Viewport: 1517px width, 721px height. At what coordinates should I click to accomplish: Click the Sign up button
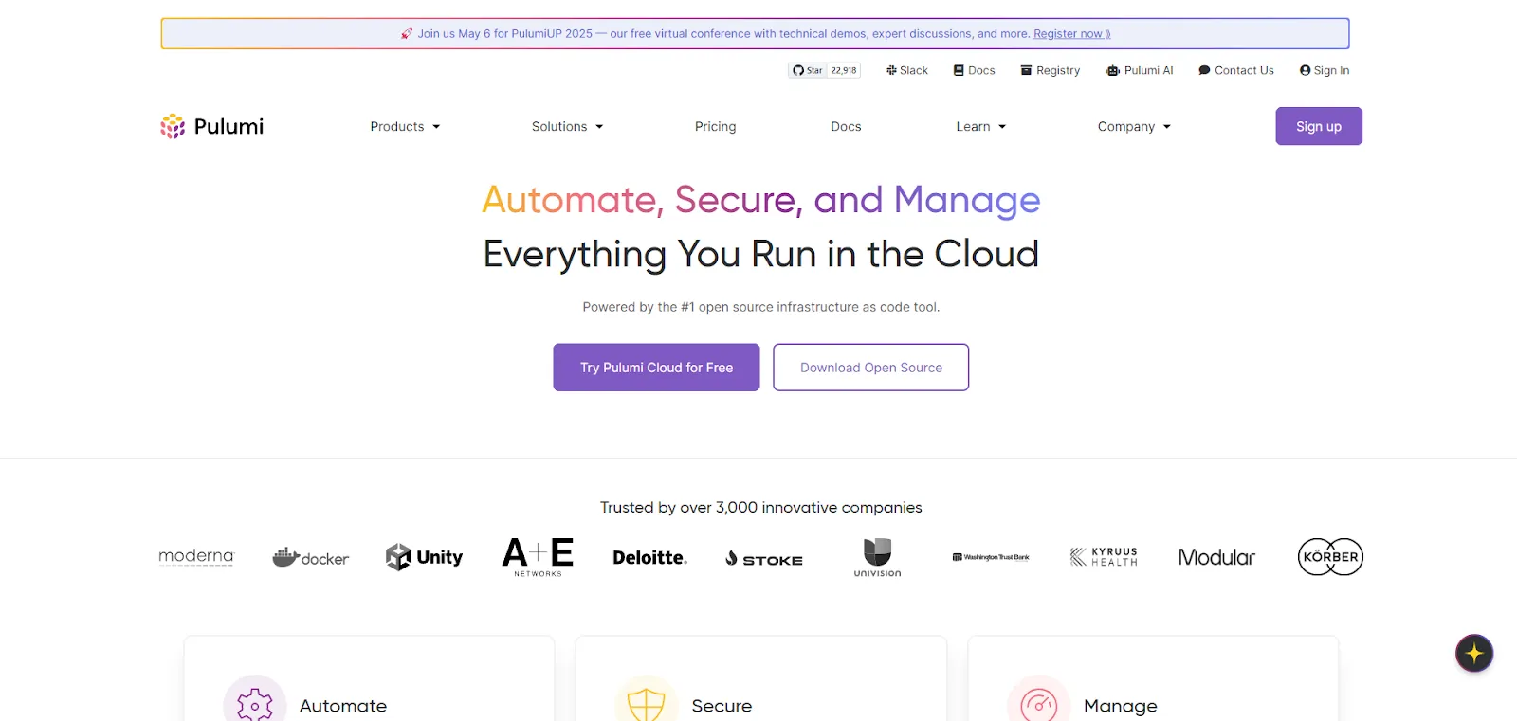pos(1319,126)
